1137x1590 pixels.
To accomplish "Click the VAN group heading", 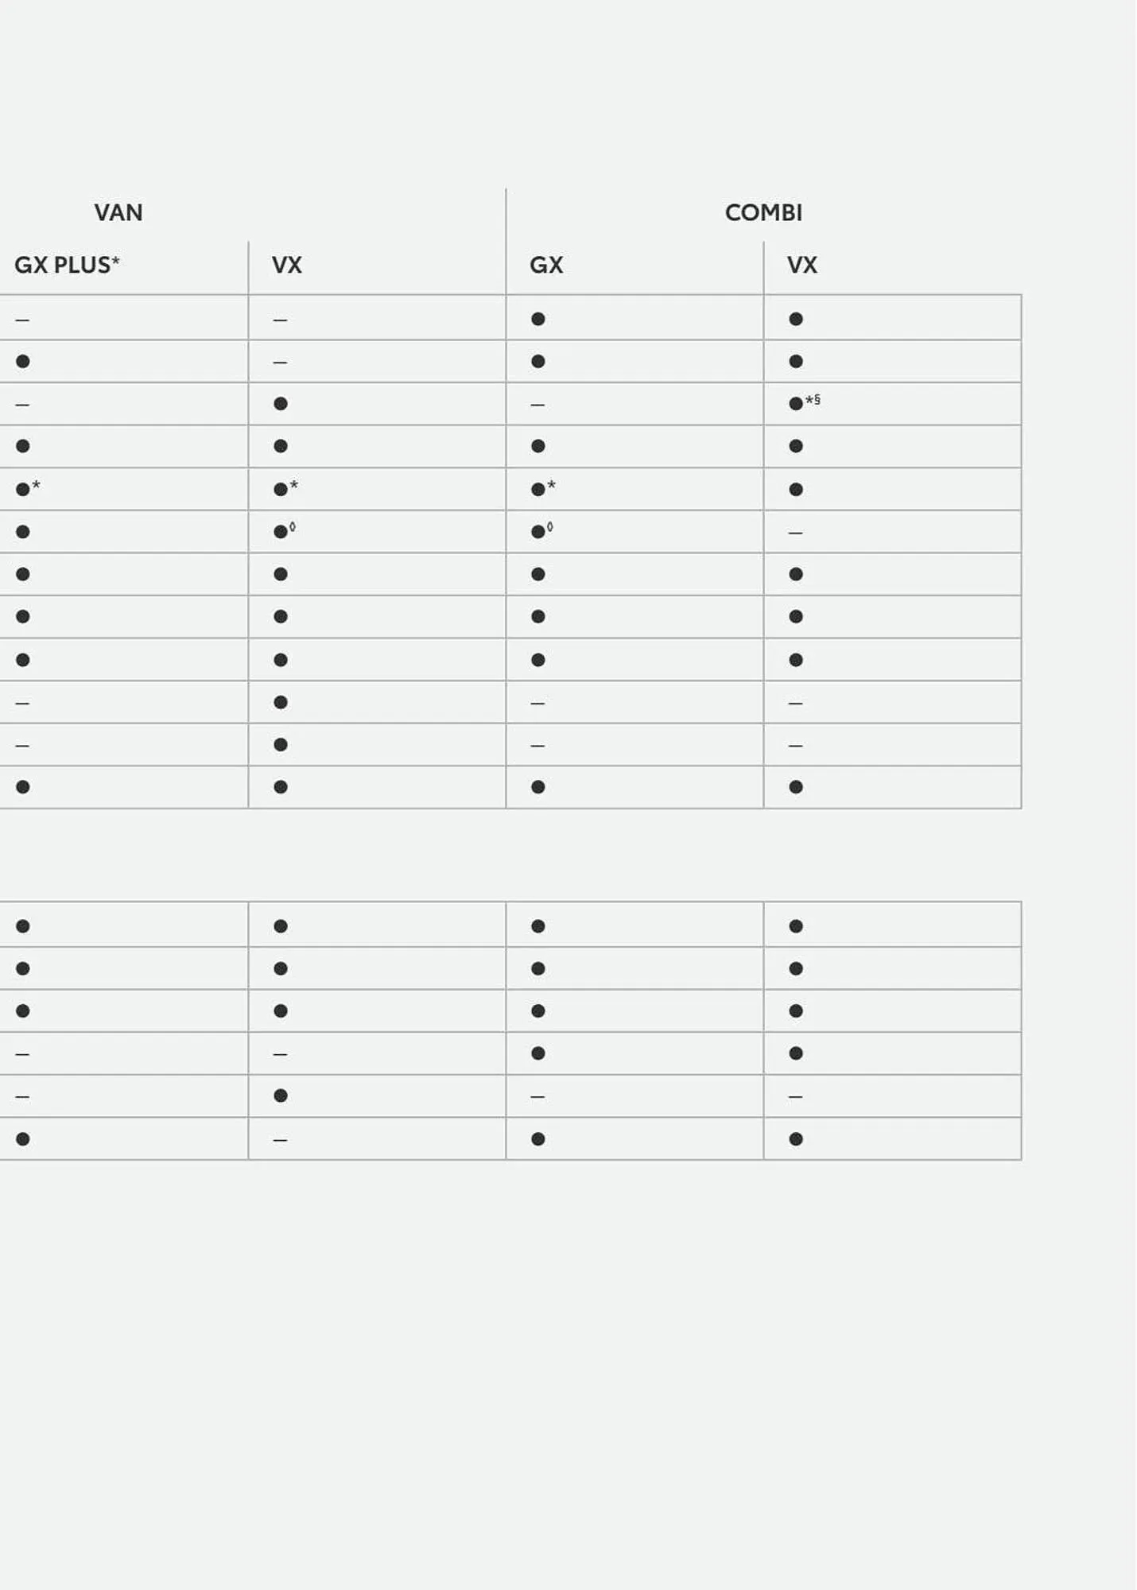I will (x=118, y=213).
